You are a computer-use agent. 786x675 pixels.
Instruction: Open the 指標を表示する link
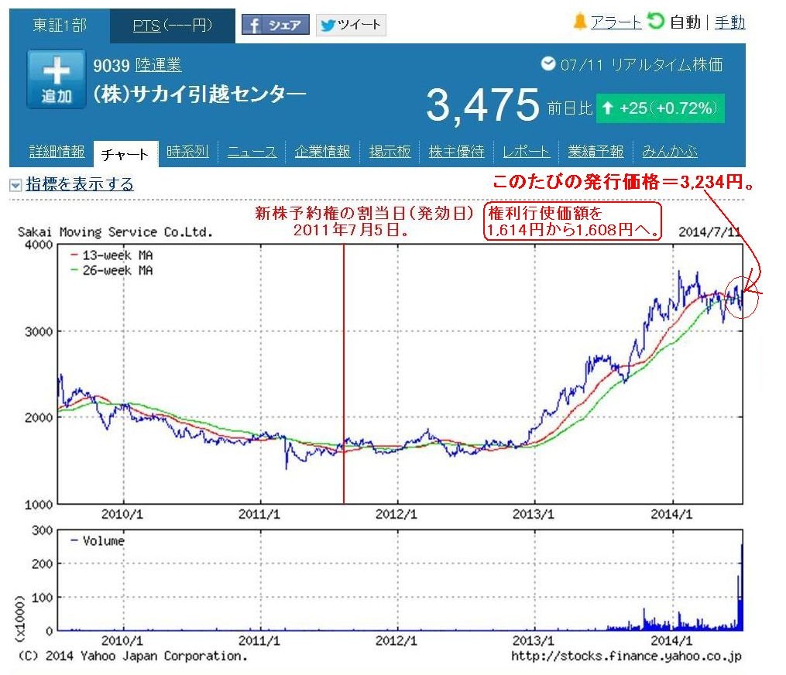click(x=80, y=184)
